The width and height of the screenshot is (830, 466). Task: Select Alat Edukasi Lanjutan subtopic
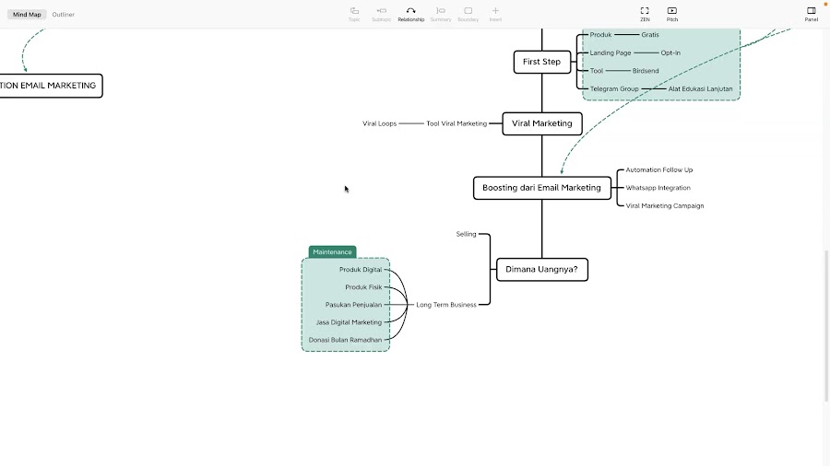tap(700, 88)
